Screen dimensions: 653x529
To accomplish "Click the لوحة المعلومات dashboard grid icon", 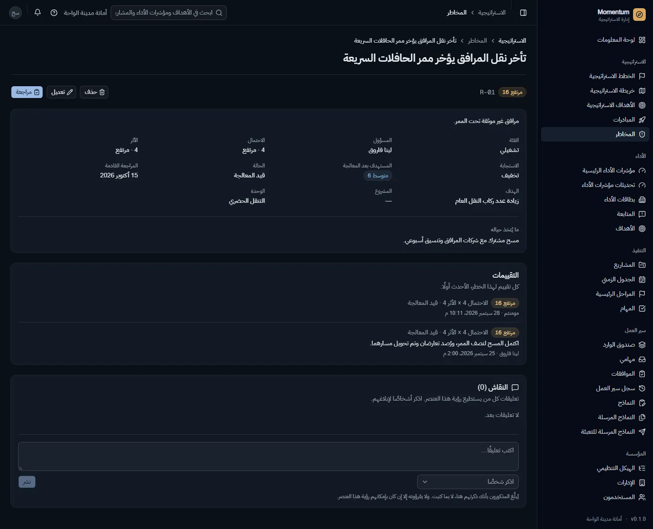I will (x=642, y=40).
